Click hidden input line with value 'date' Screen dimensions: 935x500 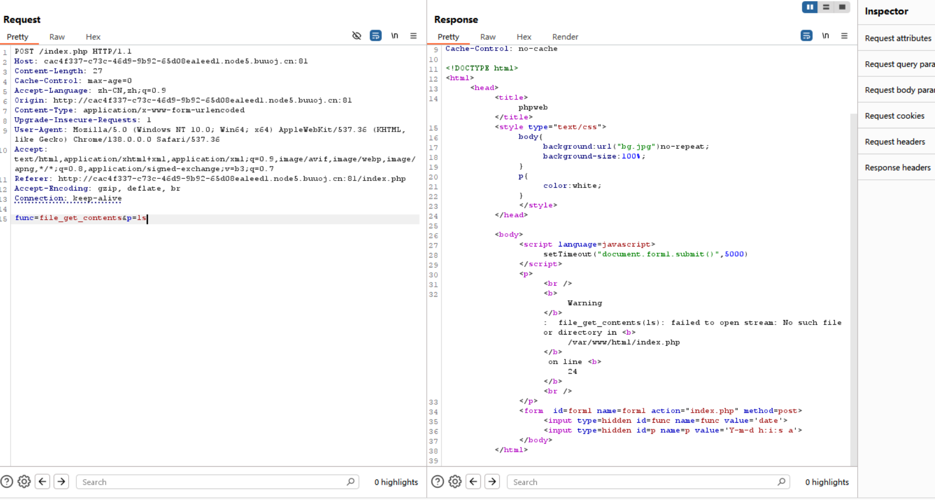pyautogui.click(x=665, y=421)
